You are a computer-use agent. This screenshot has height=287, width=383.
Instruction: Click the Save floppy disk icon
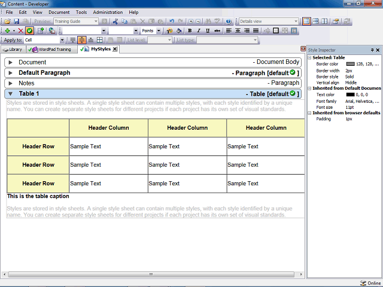(16, 22)
